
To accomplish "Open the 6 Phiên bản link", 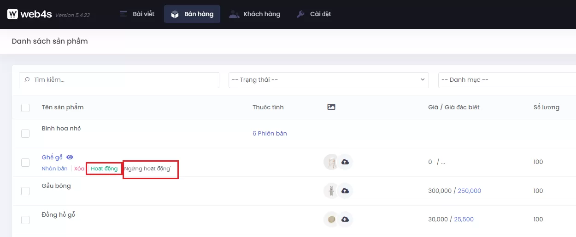I will pos(270,134).
